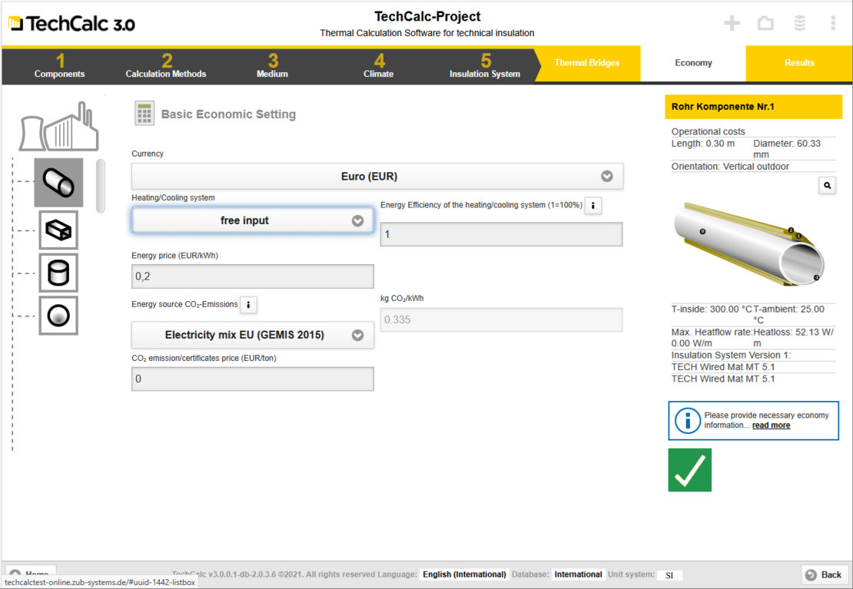
Task: Switch to the Results tab
Action: [799, 63]
